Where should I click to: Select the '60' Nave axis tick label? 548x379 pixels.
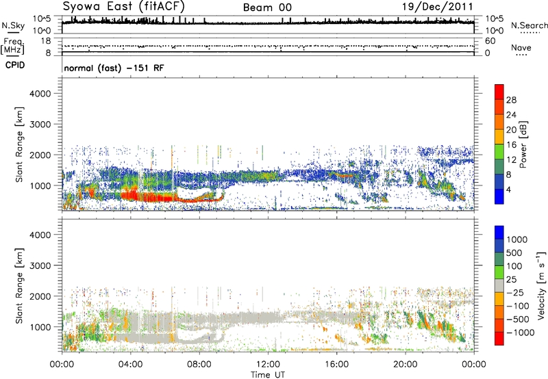click(x=490, y=41)
